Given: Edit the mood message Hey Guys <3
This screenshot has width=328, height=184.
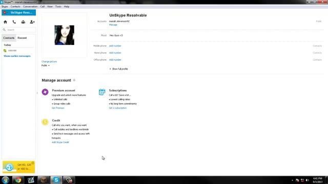Looking at the screenshot, I should click(116, 35).
